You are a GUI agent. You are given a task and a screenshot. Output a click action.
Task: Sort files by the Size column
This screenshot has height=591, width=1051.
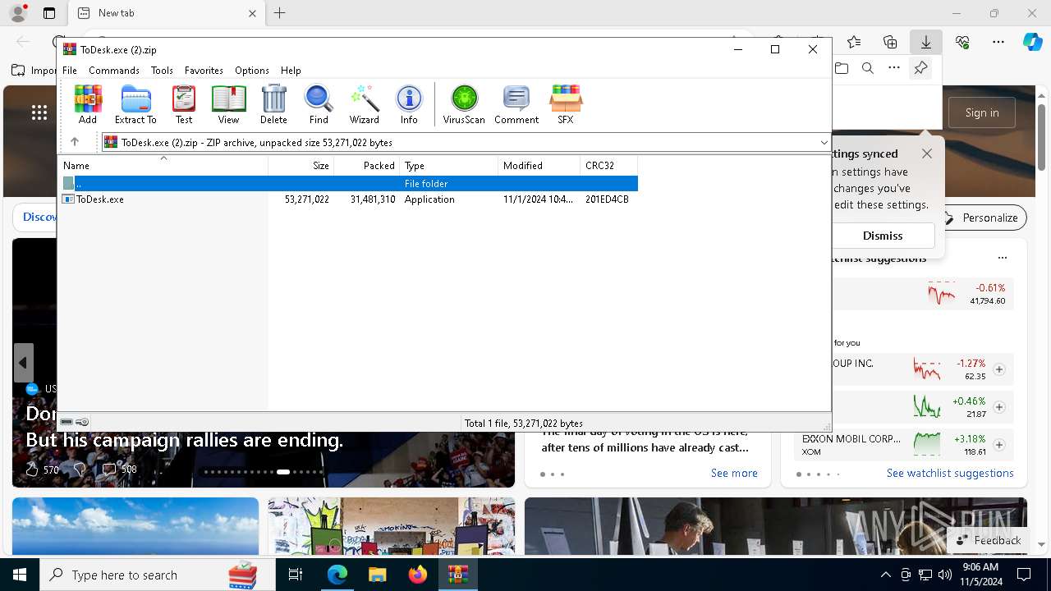[x=301, y=166]
